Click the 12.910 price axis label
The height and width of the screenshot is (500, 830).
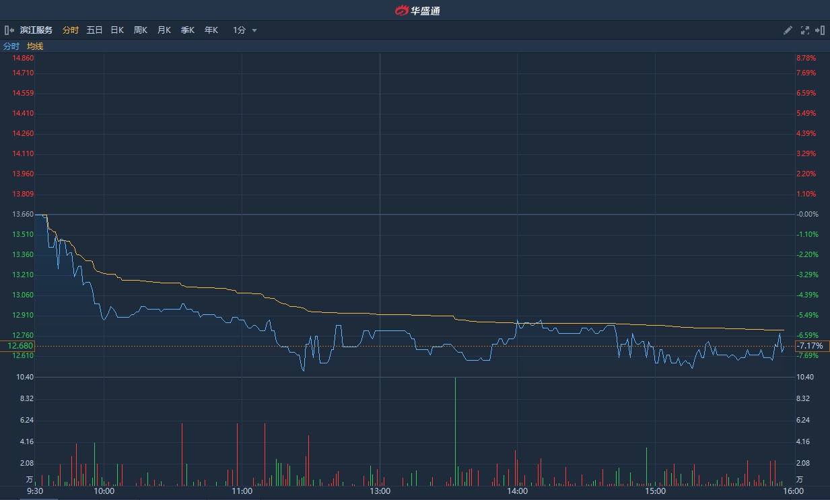pos(23,315)
